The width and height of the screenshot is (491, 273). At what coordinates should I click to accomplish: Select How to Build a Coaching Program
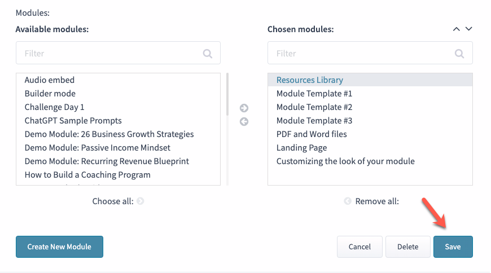click(x=87, y=175)
